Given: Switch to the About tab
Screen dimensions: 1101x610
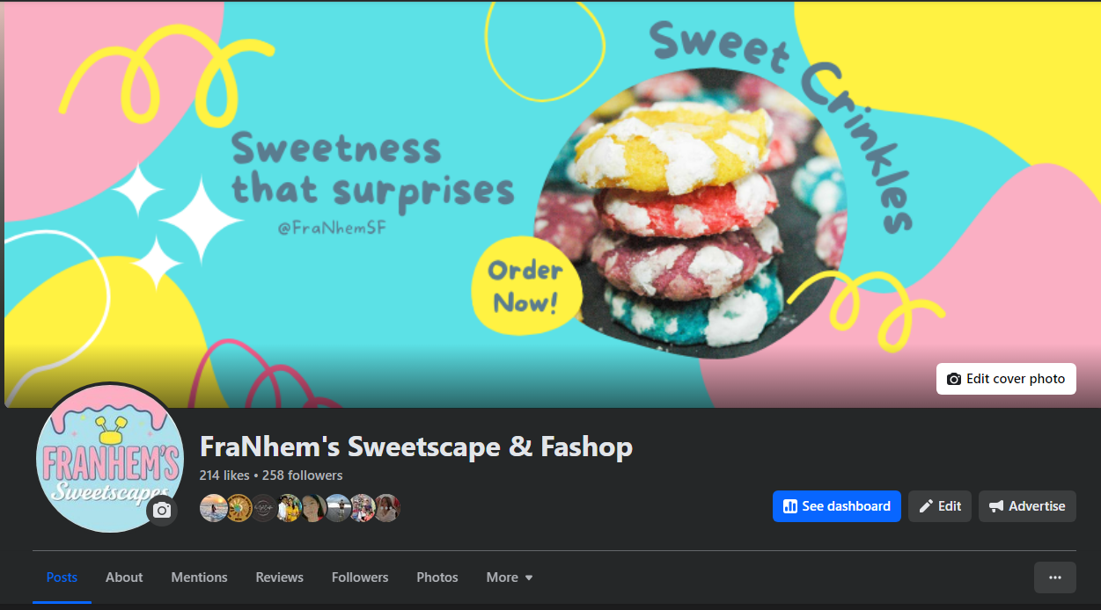Looking at the screenshot, I should tap(124, 577).
